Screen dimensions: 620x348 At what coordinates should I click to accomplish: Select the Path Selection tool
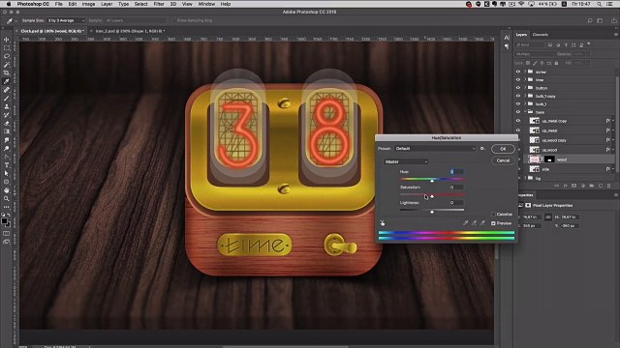click(x=7, y=173)
